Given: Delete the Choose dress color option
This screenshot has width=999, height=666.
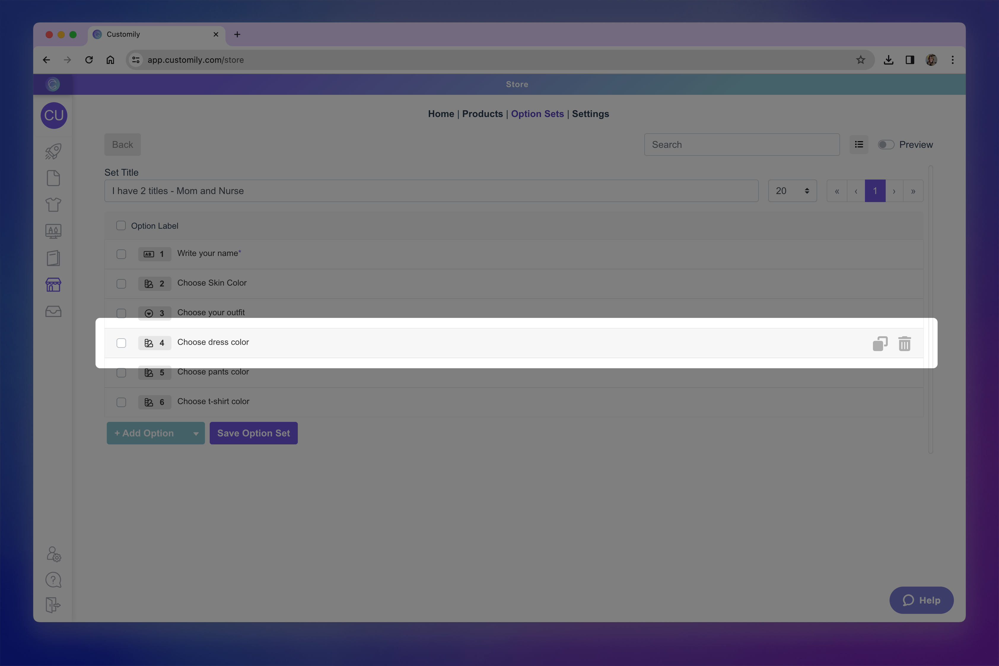Looking at the screenshot, I should [x=904, y=343].
